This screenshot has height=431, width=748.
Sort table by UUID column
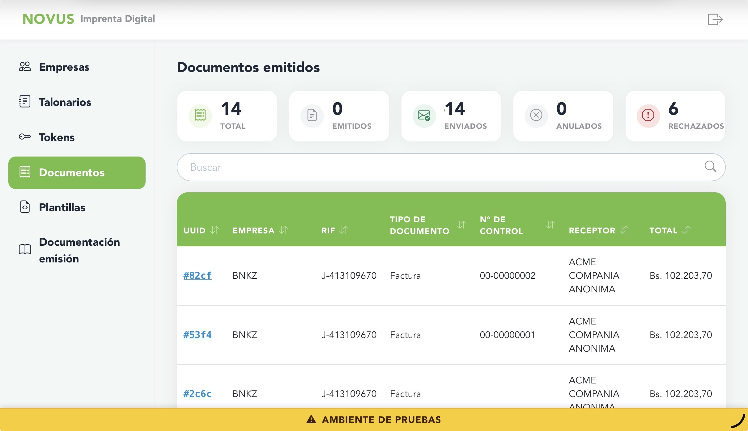pos(215,230)
